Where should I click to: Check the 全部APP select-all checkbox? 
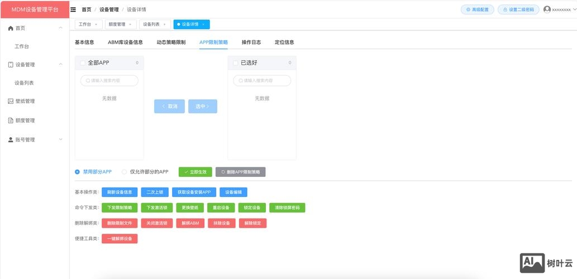coord(83,63)
